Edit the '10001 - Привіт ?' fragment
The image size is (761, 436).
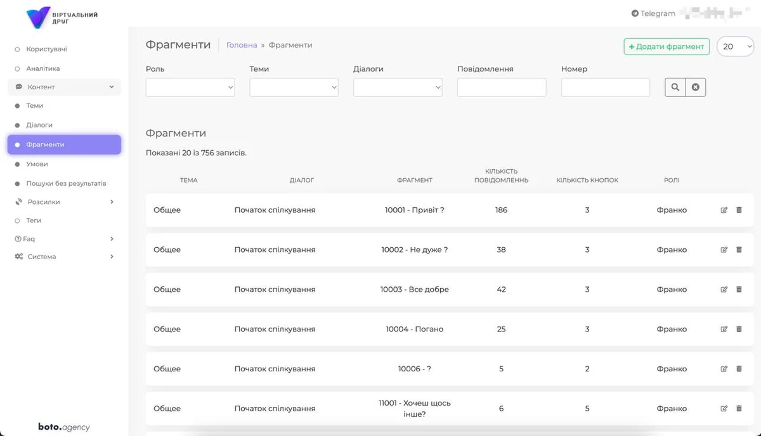pyautogui.click(x=724, y=210)
